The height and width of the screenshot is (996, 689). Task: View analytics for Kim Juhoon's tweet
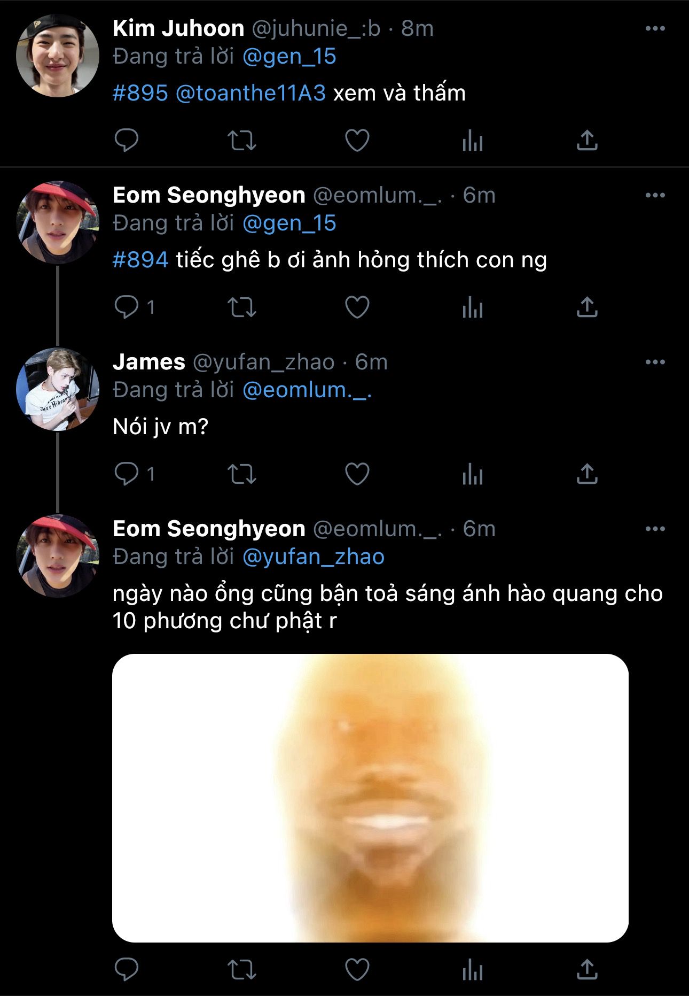[472, 141]
